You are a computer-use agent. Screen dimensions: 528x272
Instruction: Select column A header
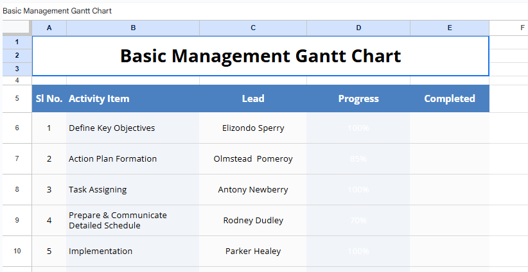click(49, 28)
